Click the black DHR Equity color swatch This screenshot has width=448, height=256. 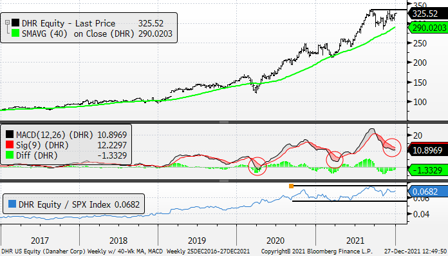pos(15,23)
